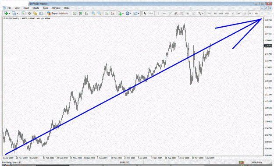Click the EURUSD profile in status bar
This screenshot has height=166, width=274.
point(125,162)
